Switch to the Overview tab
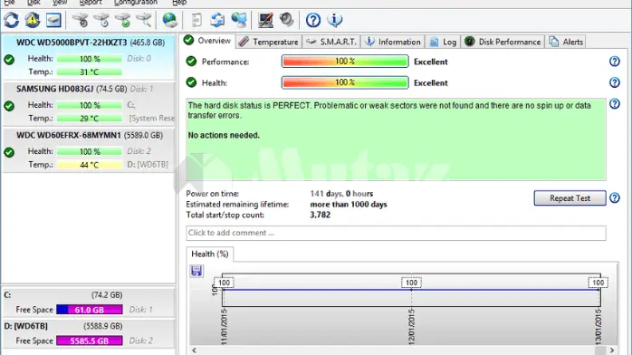 (207, 41)
